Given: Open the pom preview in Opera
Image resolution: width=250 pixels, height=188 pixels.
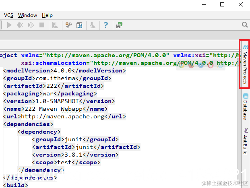Looking at the screenshot, I should (x=211, y=65).
